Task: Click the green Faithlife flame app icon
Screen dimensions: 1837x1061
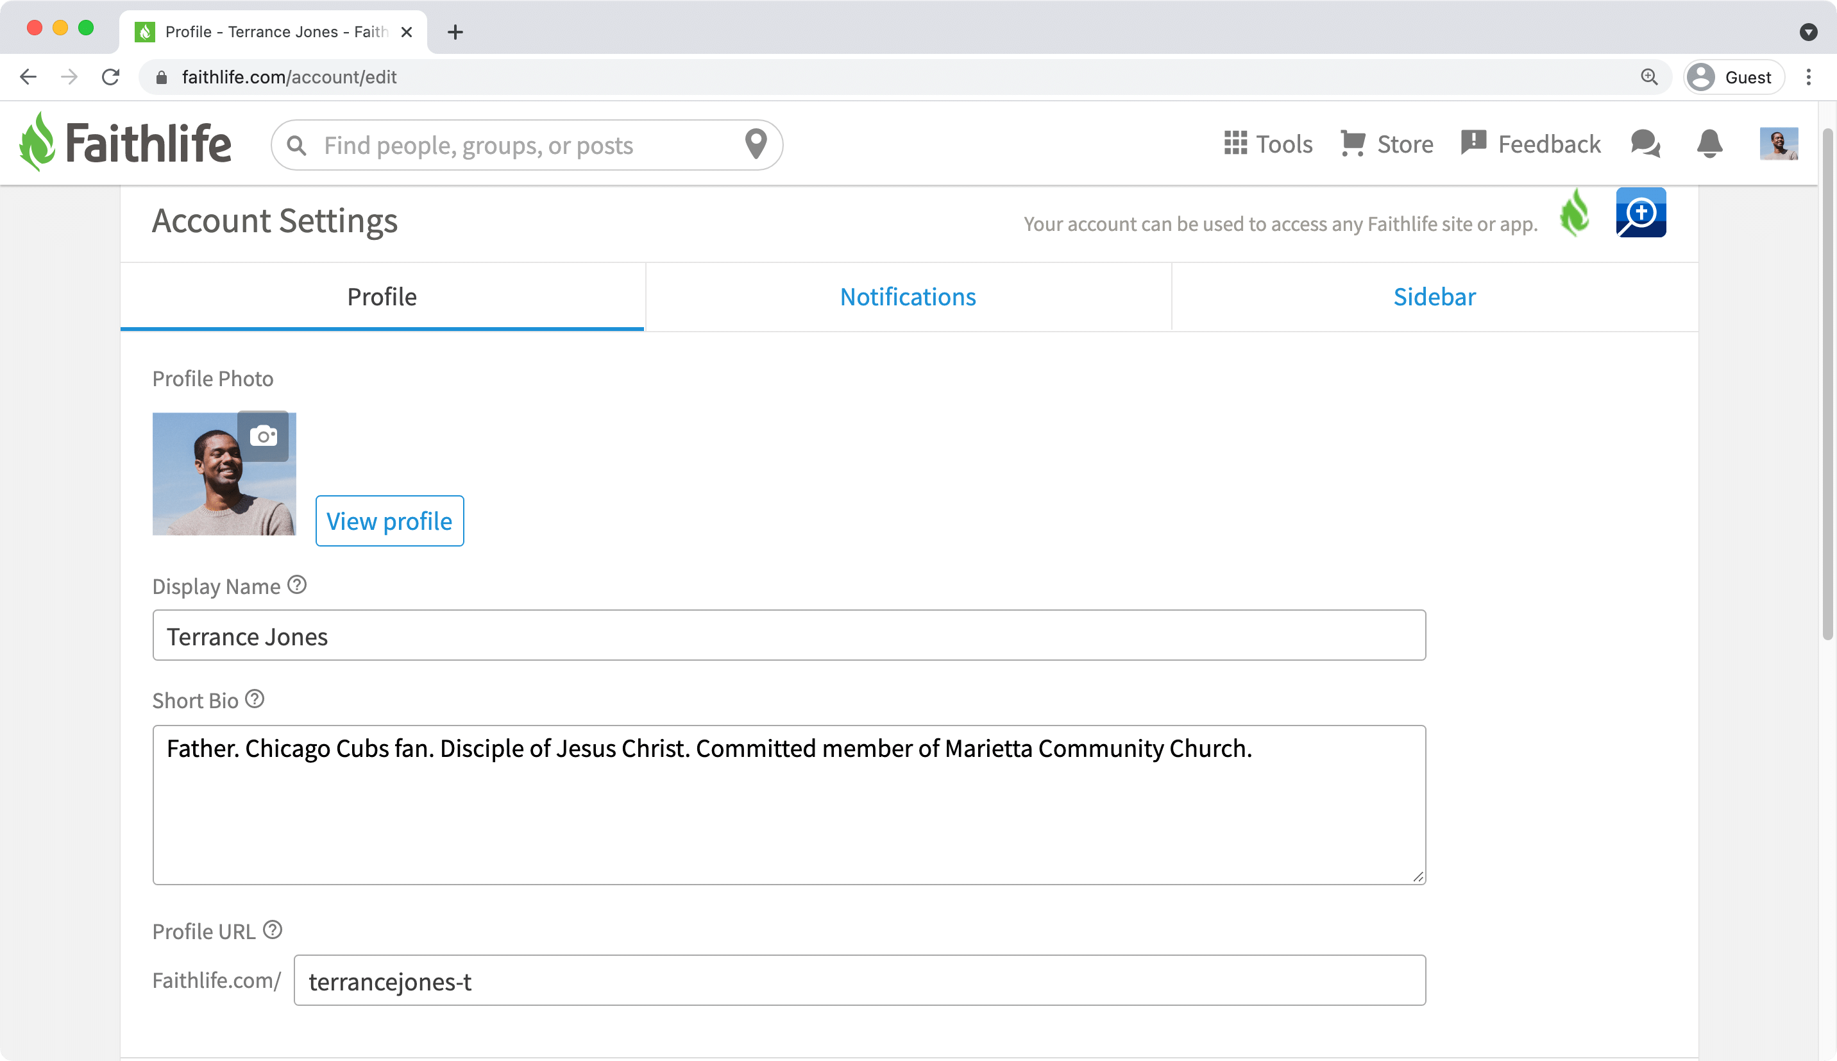Action: tap(1575, 213)
